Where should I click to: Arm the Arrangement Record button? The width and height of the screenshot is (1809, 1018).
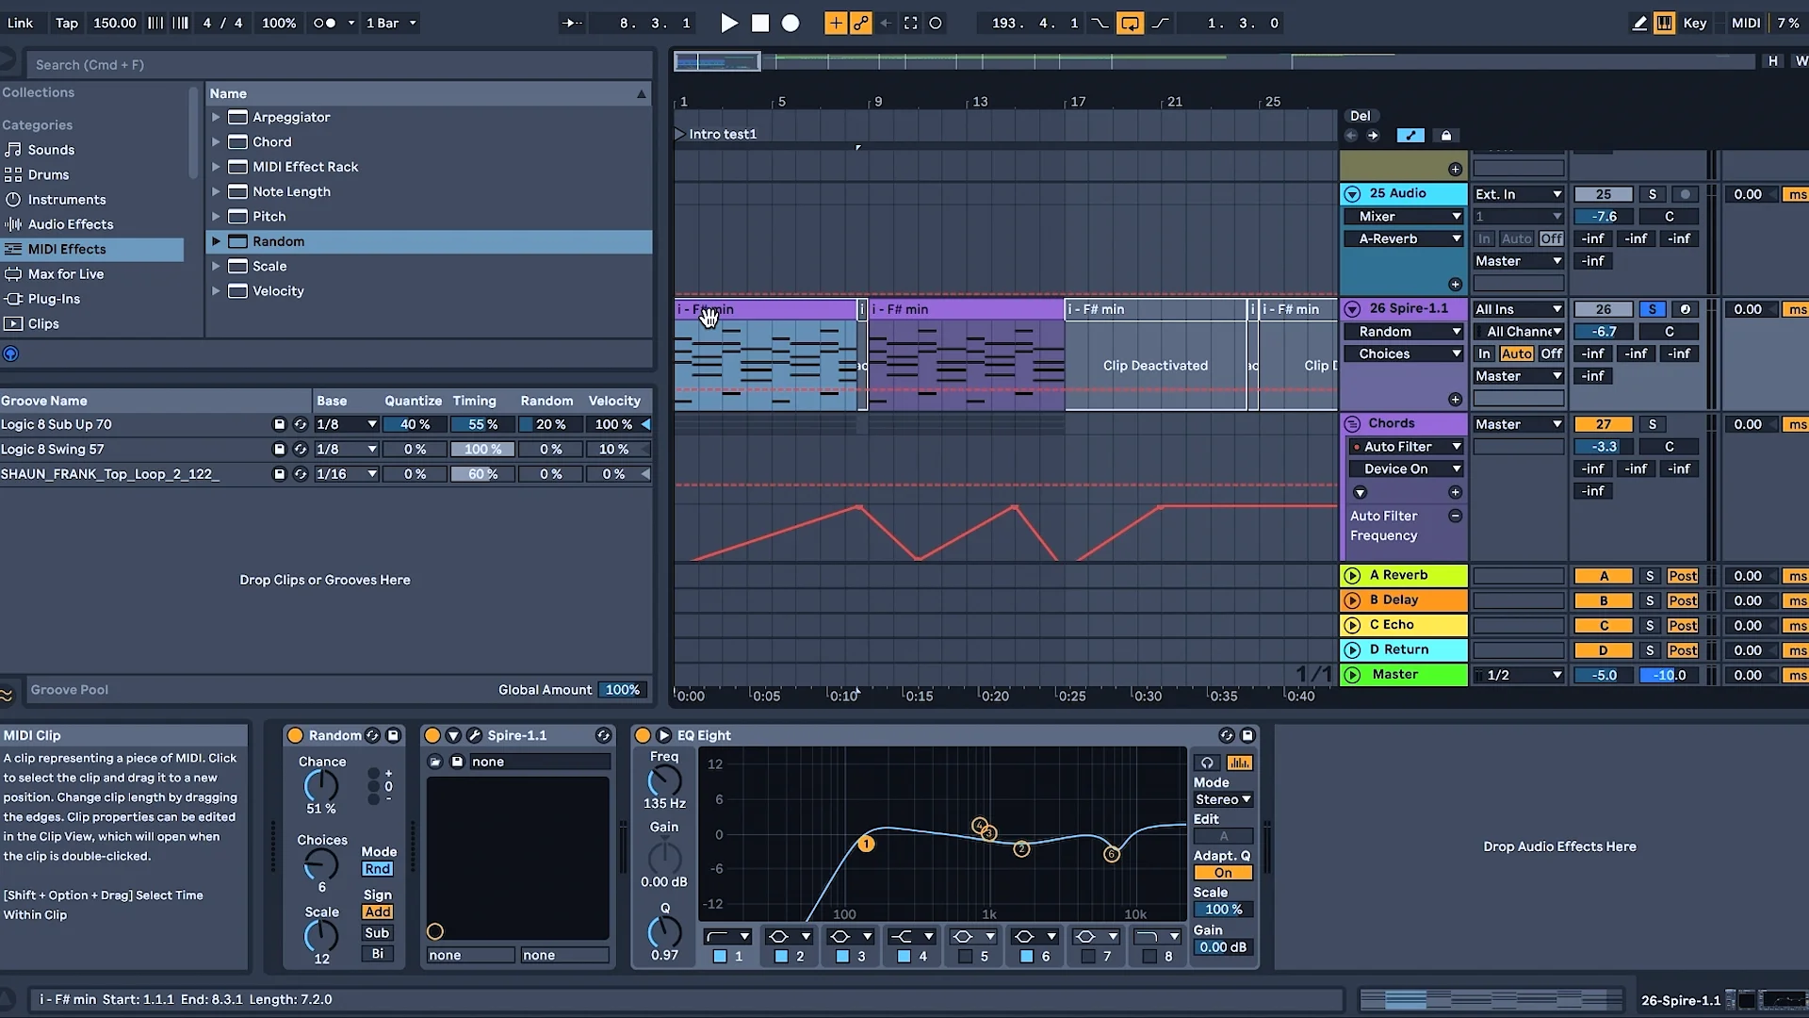(790, 24)
